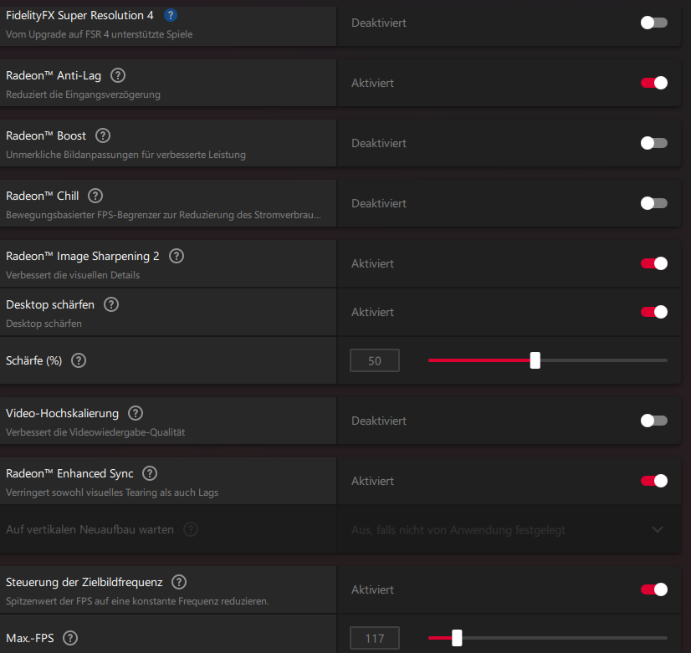Click the Max.-FPS help icon

point(70,638)
